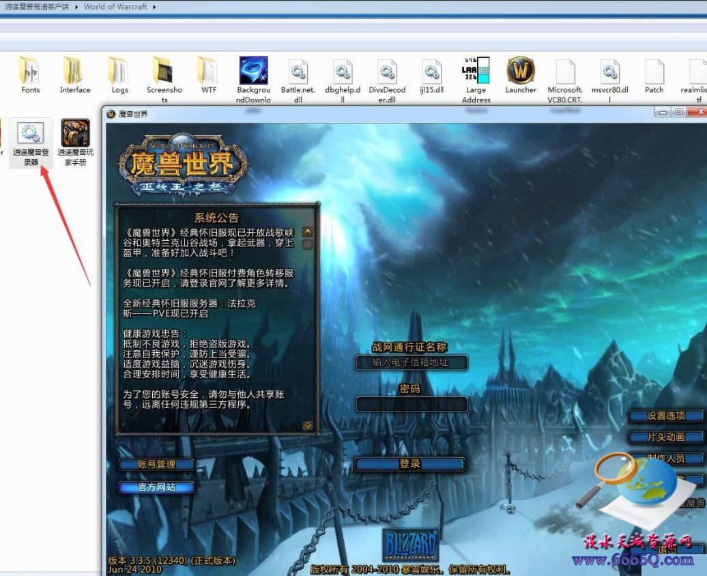Show the 制作人员 credits
This screenshot has height=576, width=707.
tap(667, 458)
